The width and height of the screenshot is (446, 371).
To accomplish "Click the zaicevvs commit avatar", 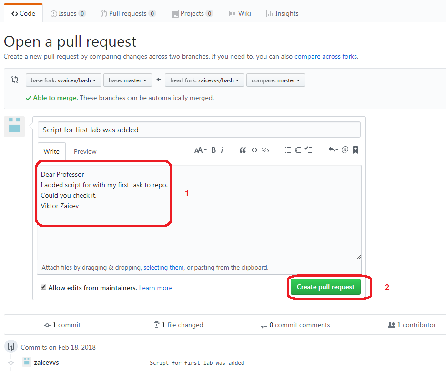I will pyautogui.click(x=27, y=362).
